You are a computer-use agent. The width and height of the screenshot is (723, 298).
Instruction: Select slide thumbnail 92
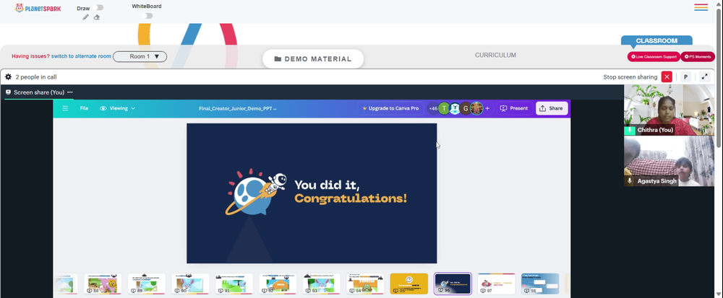(278, 284)
